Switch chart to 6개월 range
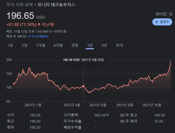The height and width of the screenshot is (133, 175). click(x=58, y=45)
